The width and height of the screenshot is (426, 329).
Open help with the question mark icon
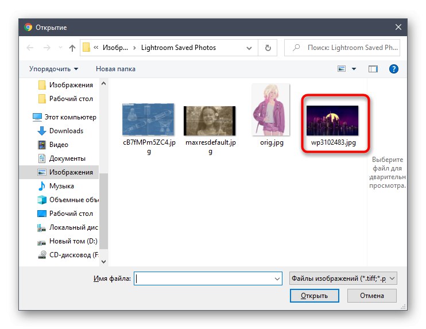(x=394, y=69)
